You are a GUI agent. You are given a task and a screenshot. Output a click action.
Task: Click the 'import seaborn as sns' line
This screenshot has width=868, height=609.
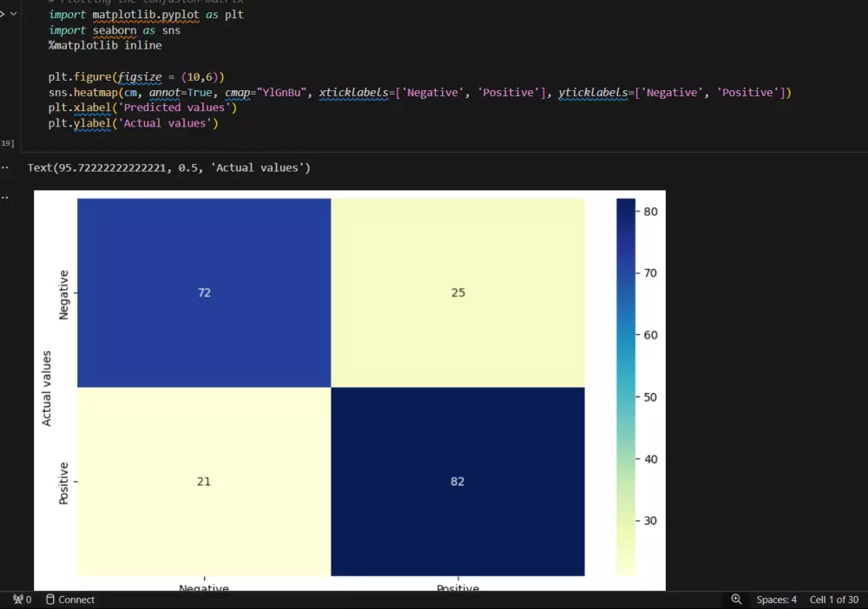pos(114,29)
